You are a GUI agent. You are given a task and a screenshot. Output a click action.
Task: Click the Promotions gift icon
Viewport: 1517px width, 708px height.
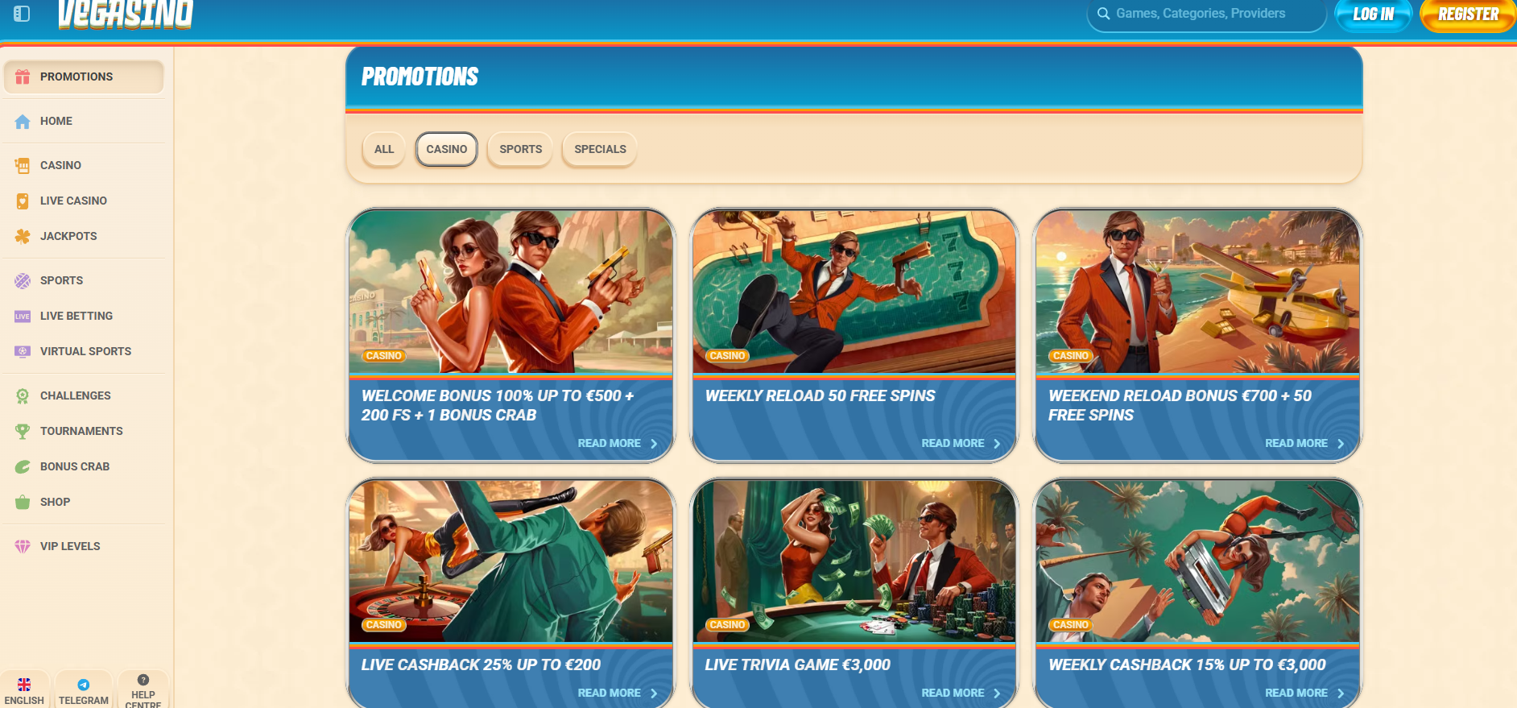tap(23, 77)
